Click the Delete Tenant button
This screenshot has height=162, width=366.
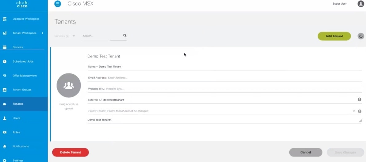pyautogui.click(x=70, y=152)
